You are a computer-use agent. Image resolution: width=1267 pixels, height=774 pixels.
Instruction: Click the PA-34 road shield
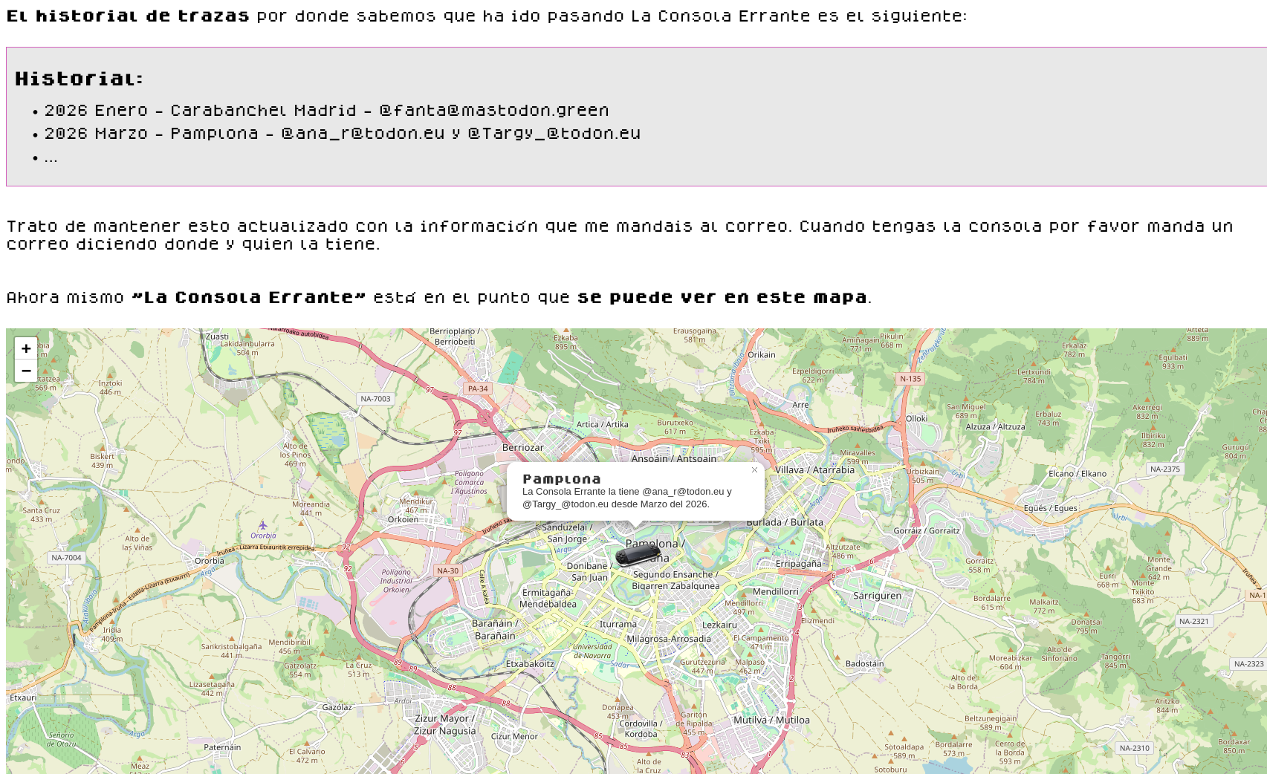point(478,388)
